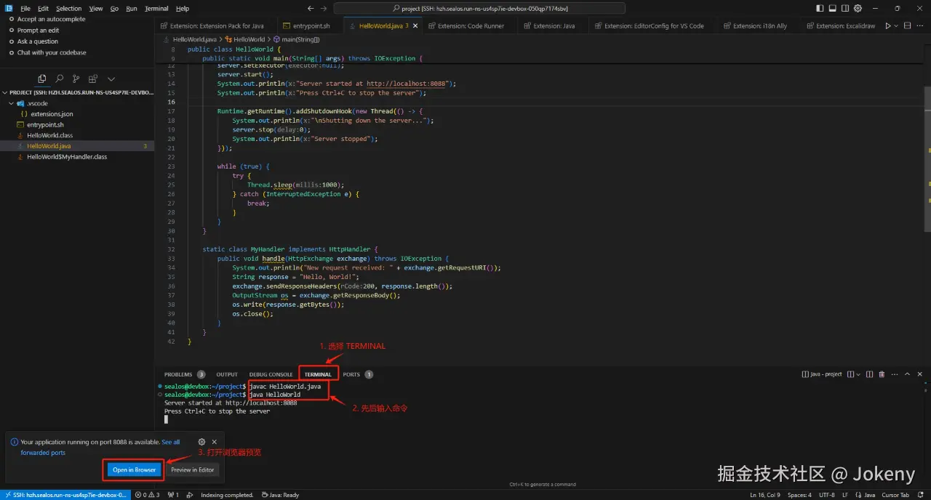Collapse the .vscode folder
This screenshot has width=931, height=500.
pyautogui.click(x=77, y=103)
